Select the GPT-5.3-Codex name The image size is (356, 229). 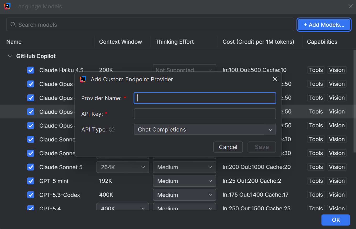(x=60, y=195)
